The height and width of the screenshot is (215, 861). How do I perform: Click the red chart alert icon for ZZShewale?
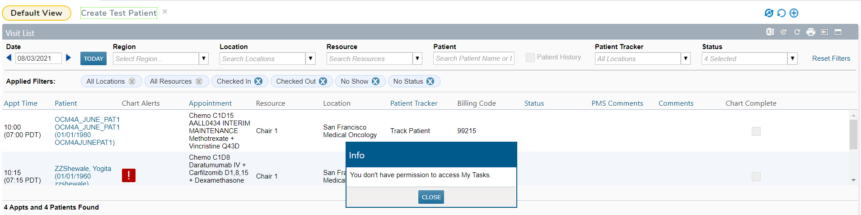(129, 175)
